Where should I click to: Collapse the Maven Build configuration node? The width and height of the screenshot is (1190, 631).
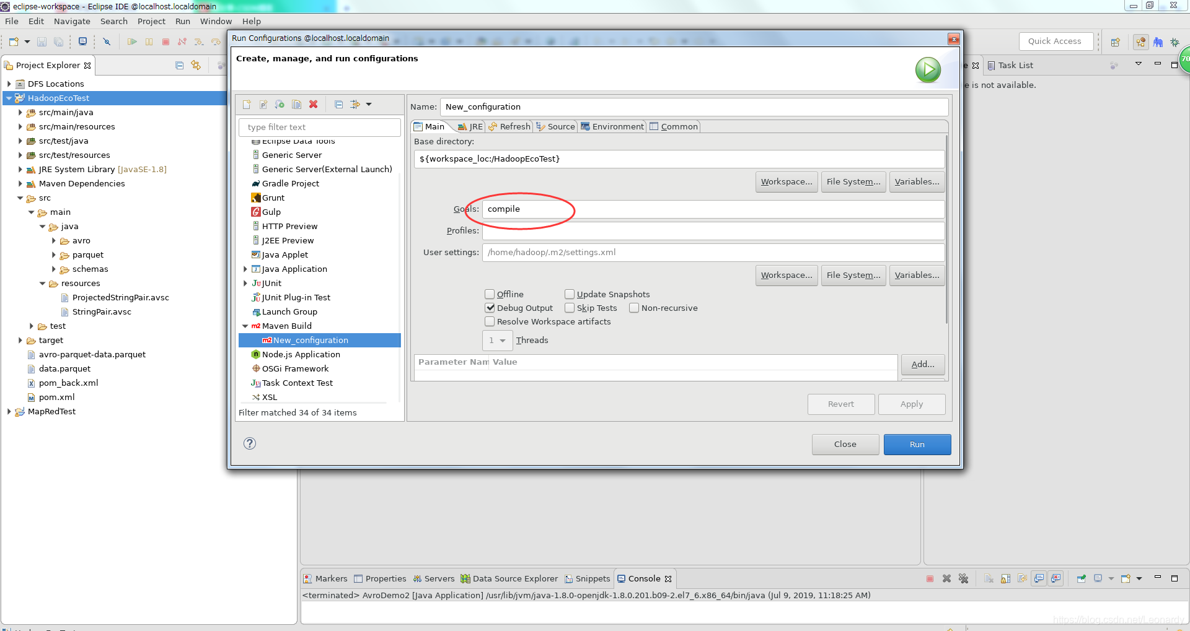[245, 326]
